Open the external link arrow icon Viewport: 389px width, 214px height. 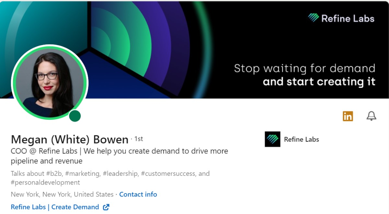click(x=106, y=207)
